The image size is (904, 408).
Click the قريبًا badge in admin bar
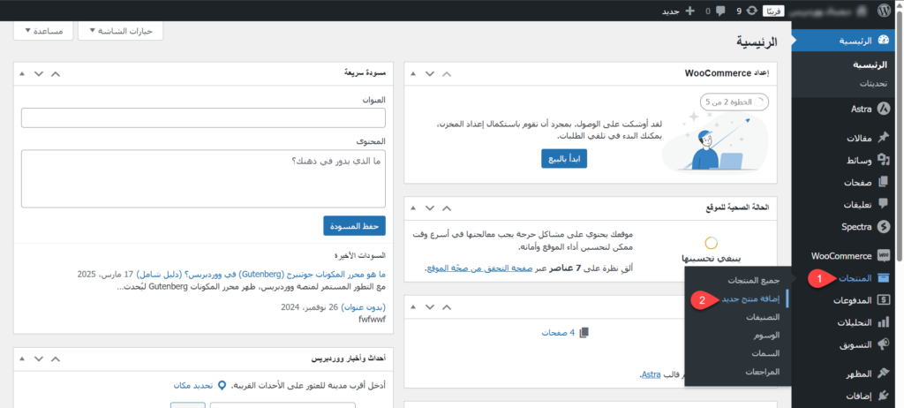point(773,11)
